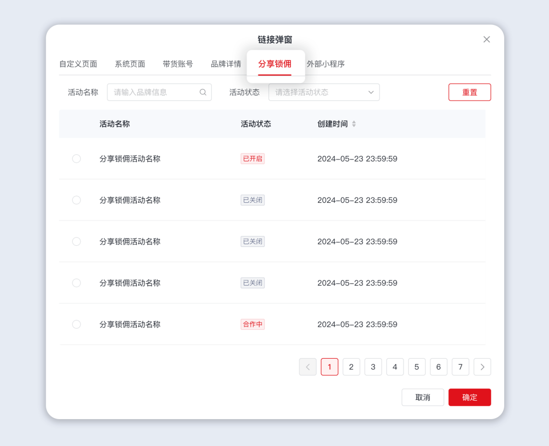Image resolution: width=549 pixels, height=446 pixels.
Task: Click the chevron on the activity status selector
Action: tap(371, 92)
